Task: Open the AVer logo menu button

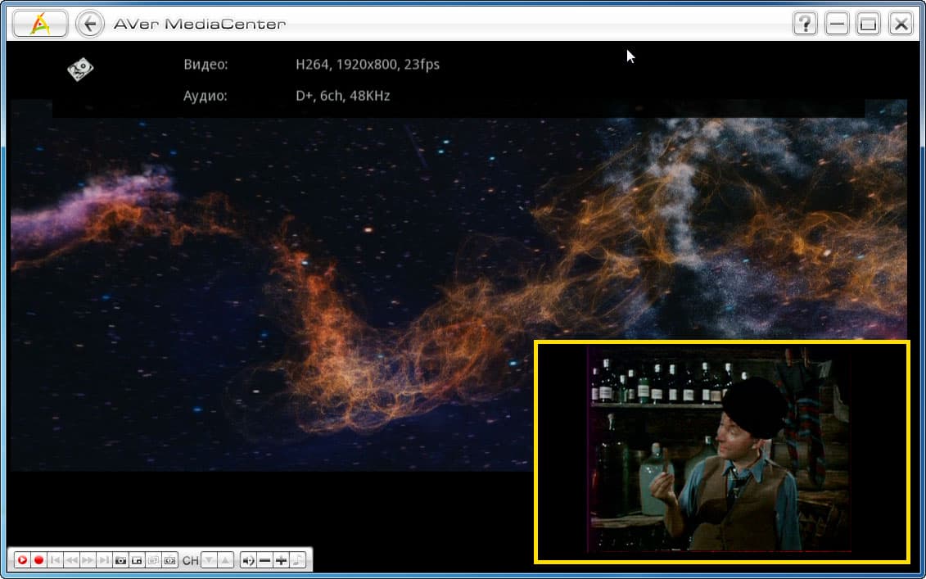Action: click(x=40, y=25)
